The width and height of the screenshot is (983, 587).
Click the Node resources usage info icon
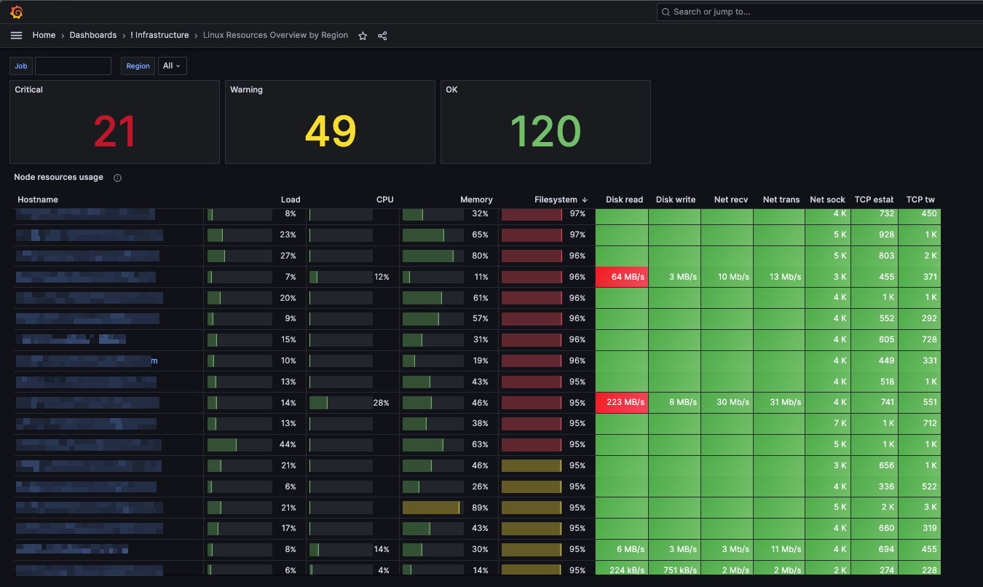pyautogui.click(x=117, y=178)
